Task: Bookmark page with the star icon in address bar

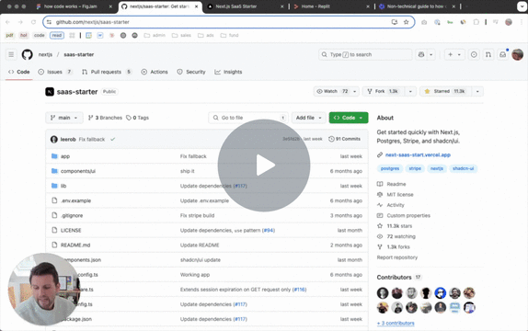Action: 406,22
